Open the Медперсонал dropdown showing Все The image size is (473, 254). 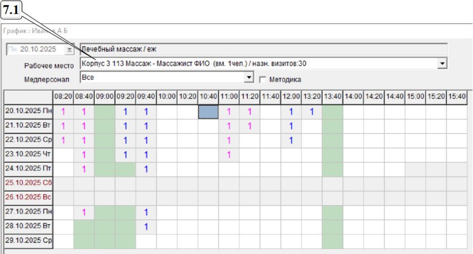point(249,78)
